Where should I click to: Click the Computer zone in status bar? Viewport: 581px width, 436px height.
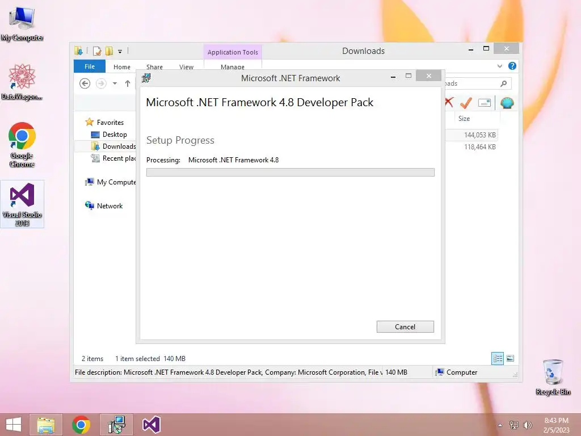tap(457, 372)
